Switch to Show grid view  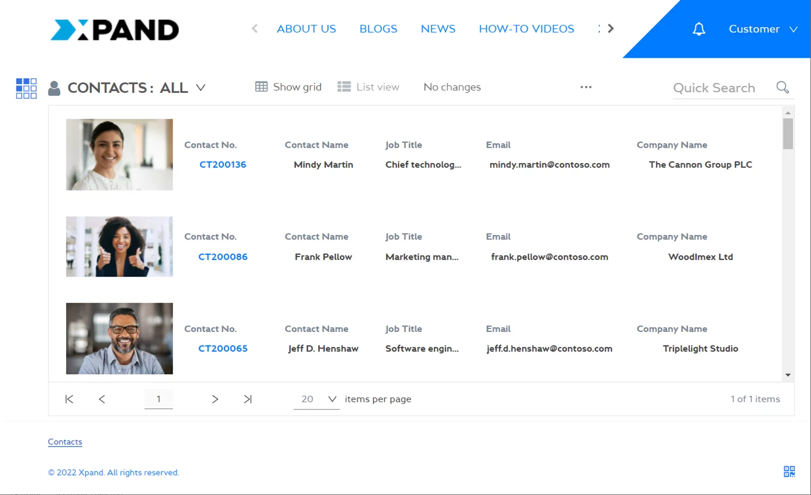[x=288, y=87]
